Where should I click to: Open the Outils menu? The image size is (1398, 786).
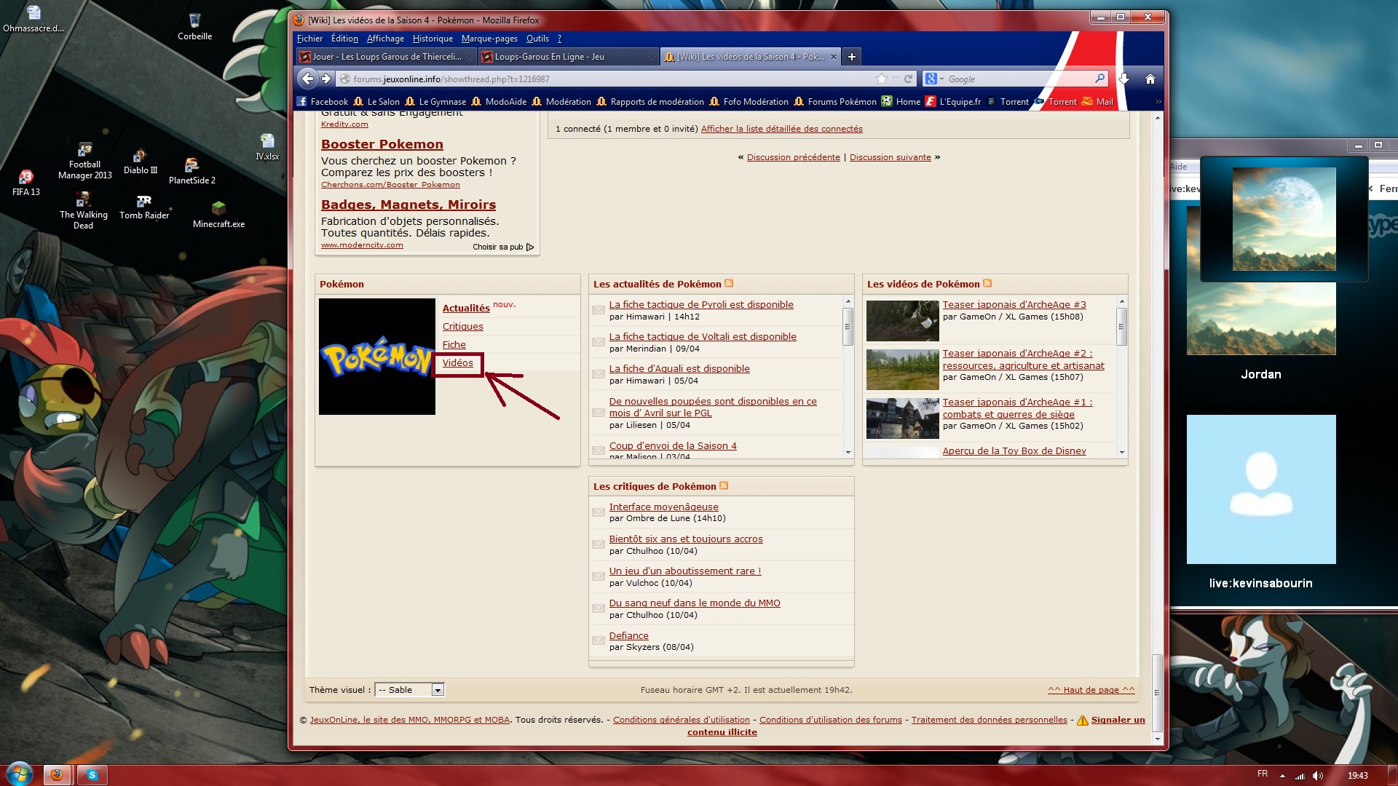(537, 39)
